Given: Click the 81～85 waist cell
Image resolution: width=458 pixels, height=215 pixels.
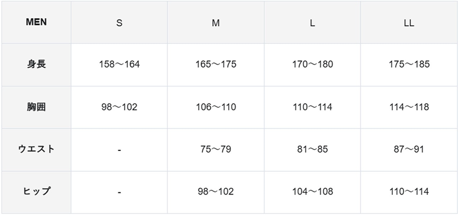Looking at the screenshot, I should pyautogui.click(x=312, y=149).
